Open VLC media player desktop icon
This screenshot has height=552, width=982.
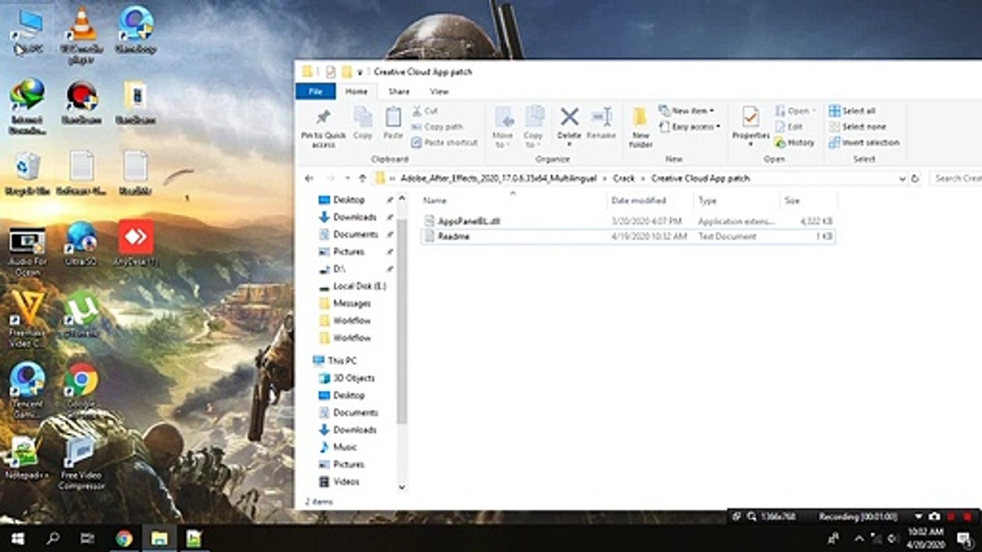click(x=82, y=35)
